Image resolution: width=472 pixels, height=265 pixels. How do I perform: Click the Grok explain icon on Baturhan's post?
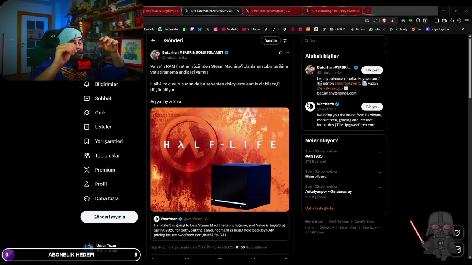pyautogui.click(x=281, y=53)
